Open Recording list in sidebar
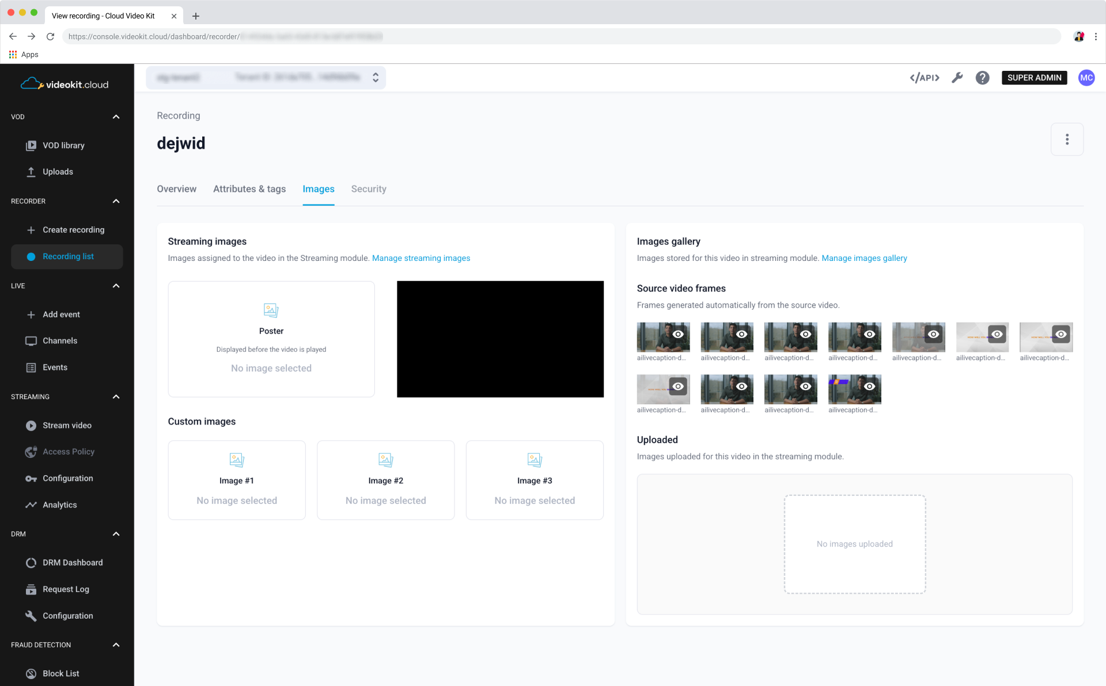 click(67, 257)
